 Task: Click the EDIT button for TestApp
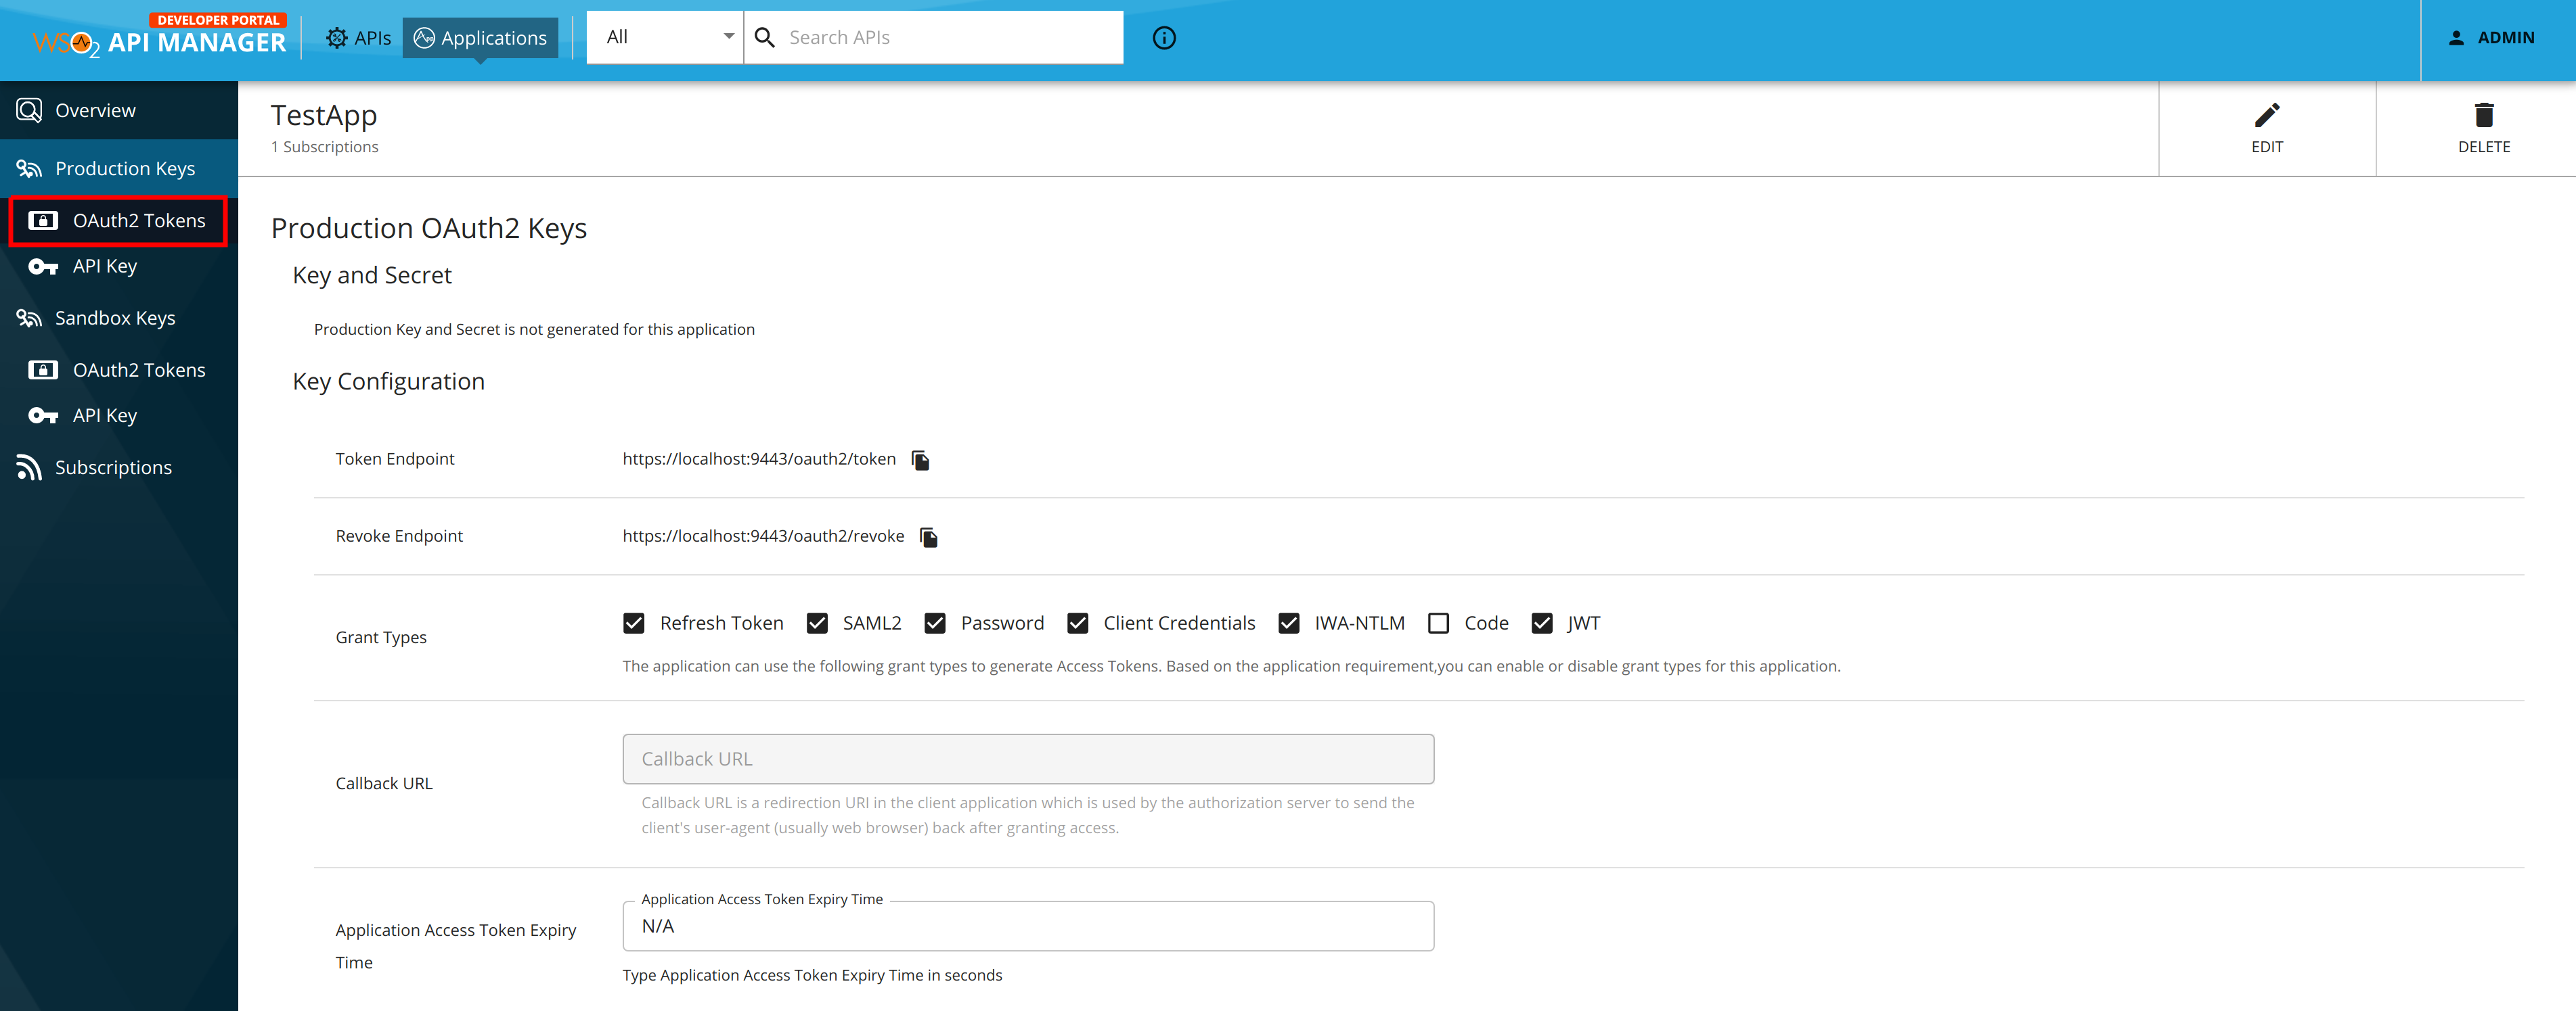pos(2267,127)
